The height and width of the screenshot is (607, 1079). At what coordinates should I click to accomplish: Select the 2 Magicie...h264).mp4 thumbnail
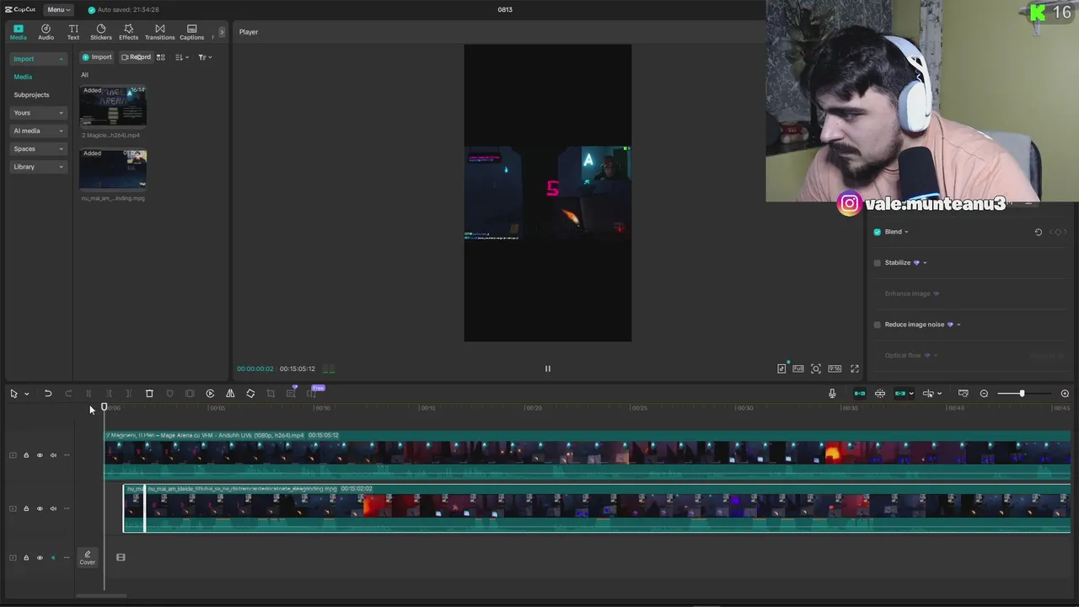113,106
